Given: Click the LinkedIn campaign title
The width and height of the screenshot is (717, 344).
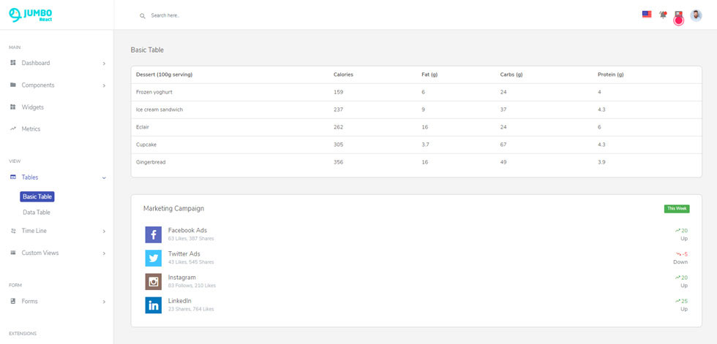Looking at the screenshot, I should click(x=180, y=301).
